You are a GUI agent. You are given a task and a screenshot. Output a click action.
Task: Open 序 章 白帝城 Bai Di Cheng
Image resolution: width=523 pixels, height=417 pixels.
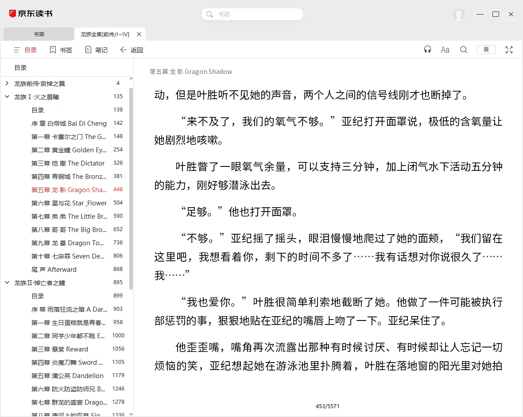click(69, 124)
